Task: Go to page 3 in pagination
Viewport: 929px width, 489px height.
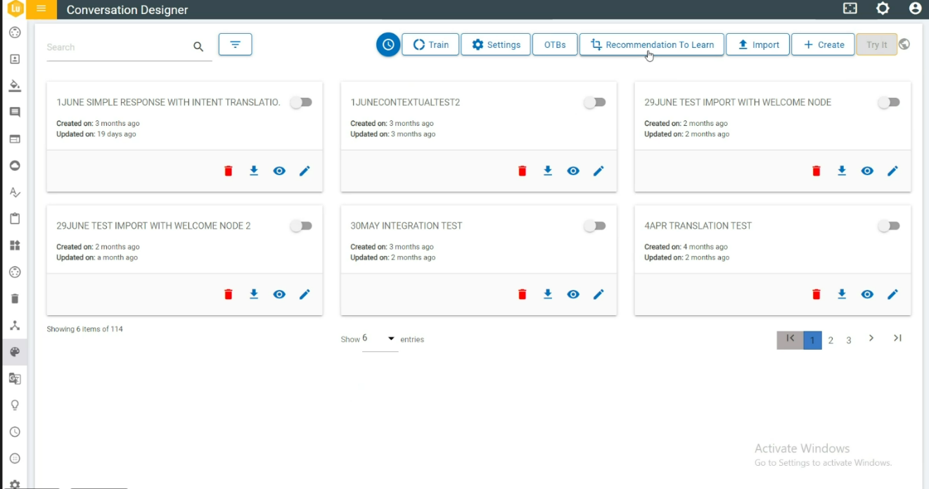Action: pos(849,340)
